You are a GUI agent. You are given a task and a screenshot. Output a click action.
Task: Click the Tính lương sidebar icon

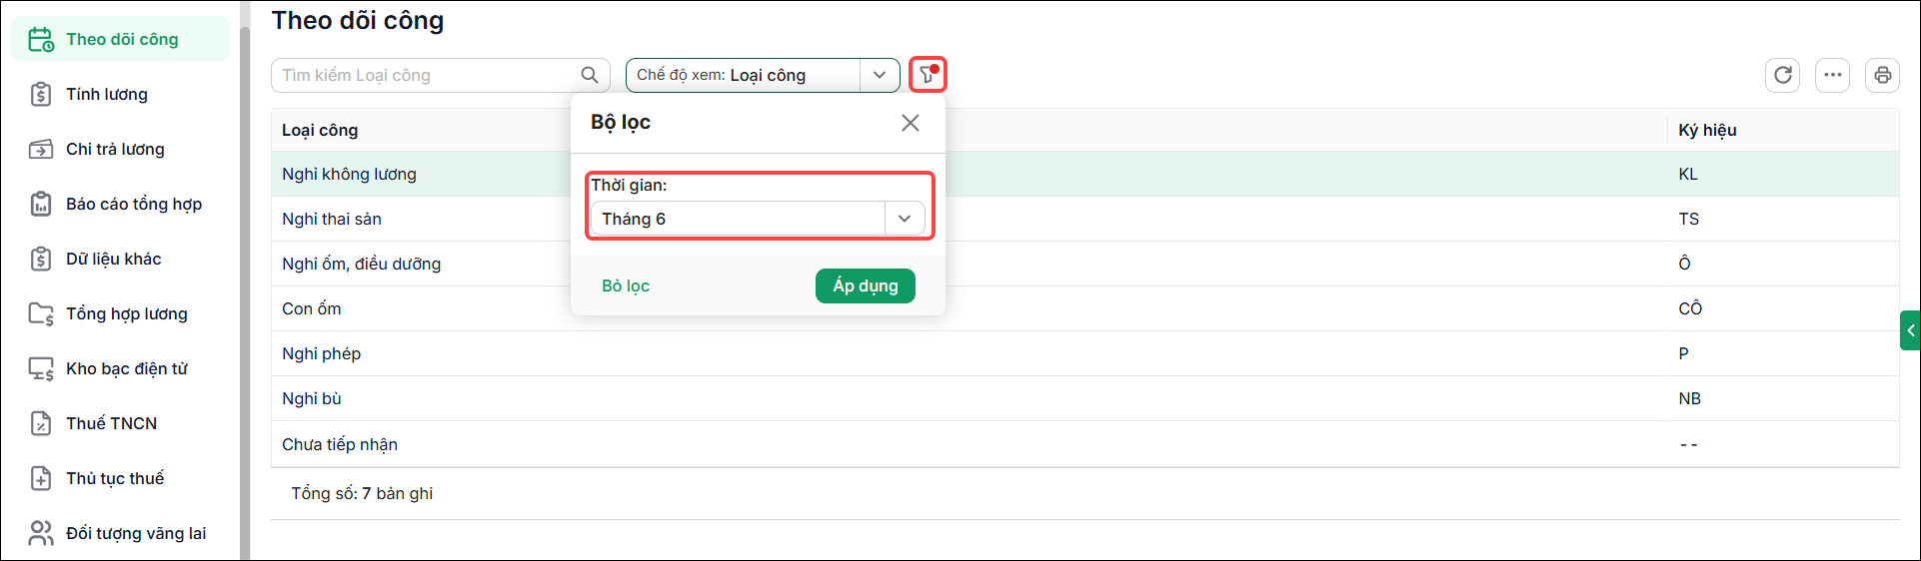[x=40, y=94]
